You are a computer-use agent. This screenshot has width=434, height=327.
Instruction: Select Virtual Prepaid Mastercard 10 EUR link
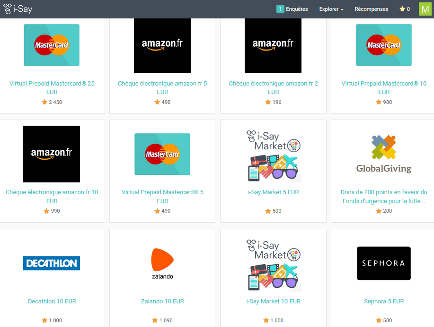(384, 87)
